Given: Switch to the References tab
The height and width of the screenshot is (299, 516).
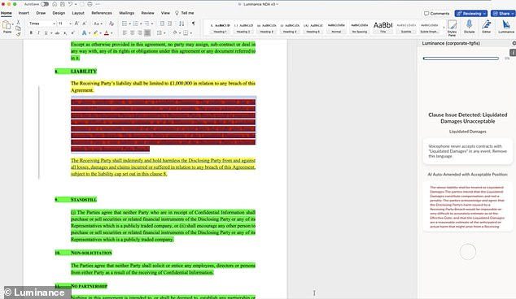Looking at the screenshot, I should tap(102, 13).
